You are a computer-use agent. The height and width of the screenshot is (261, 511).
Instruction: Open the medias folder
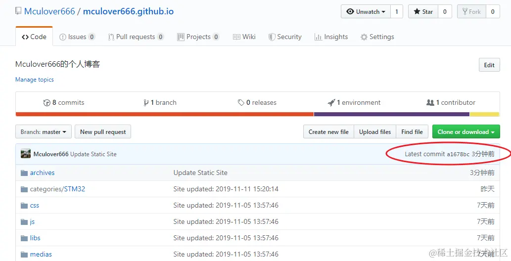coord(41,254)
